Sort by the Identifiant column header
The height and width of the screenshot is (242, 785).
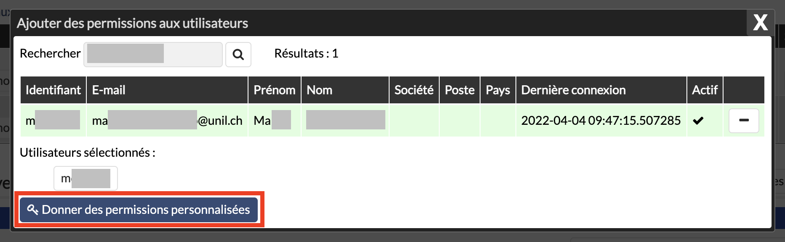coord(53,90)
